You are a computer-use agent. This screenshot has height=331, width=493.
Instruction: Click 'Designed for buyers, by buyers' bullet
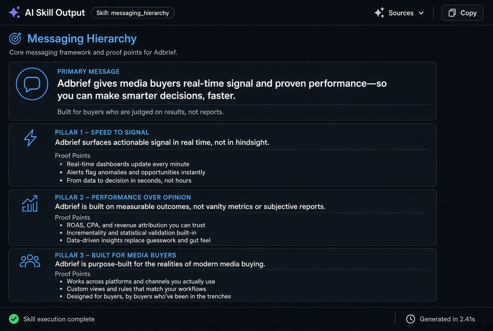(x=149, y=296)
